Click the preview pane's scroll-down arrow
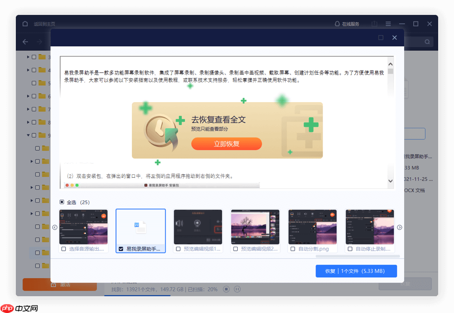The height and width of the screenshot is (313, 454). 390,181
